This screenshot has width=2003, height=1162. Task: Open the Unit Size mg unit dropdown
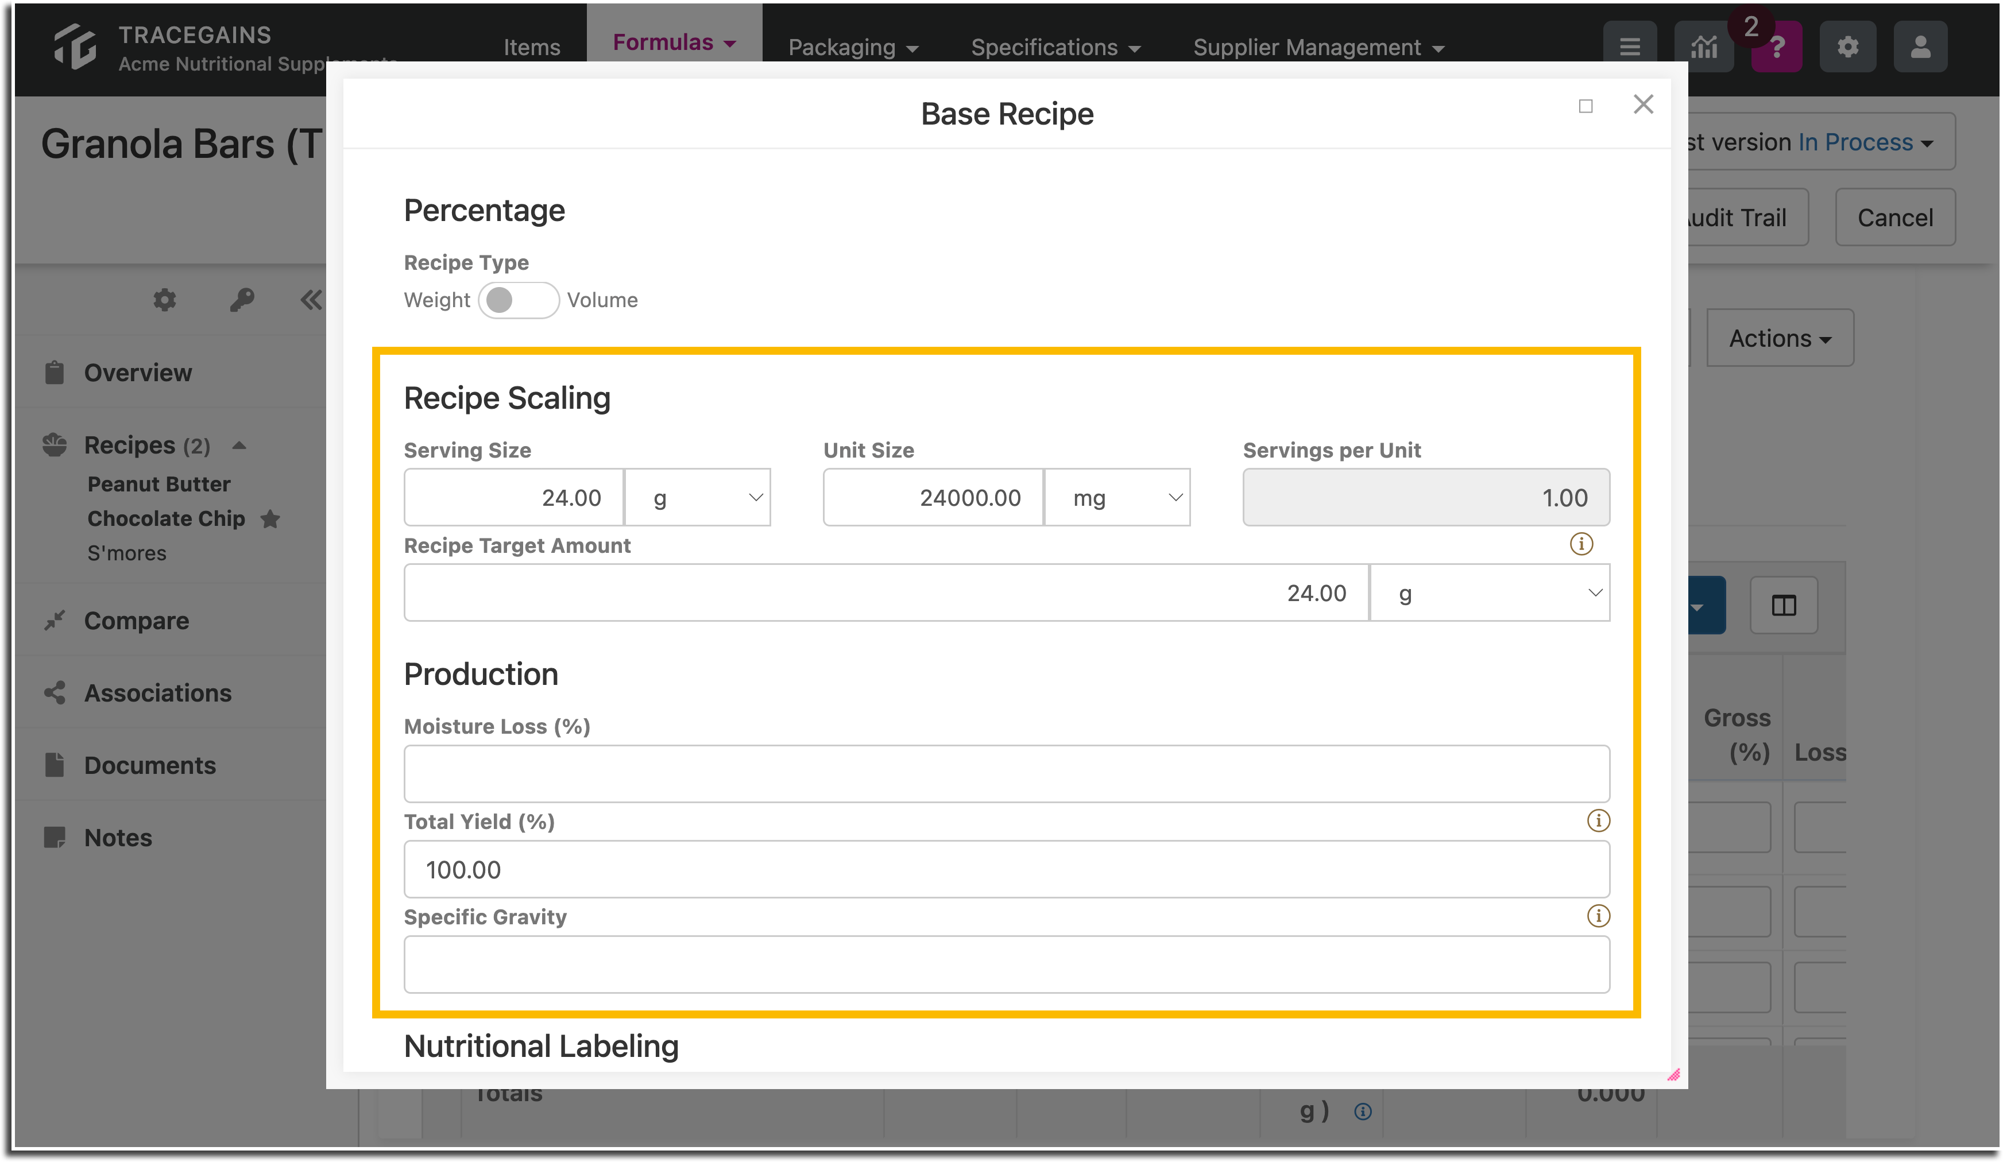point(1117,498)
